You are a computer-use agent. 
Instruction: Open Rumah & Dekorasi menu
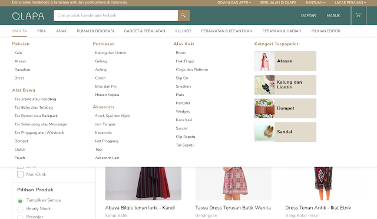(95, 31)
